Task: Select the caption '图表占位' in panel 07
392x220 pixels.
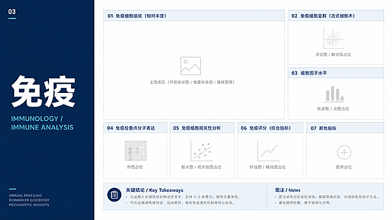Action: 344,167
